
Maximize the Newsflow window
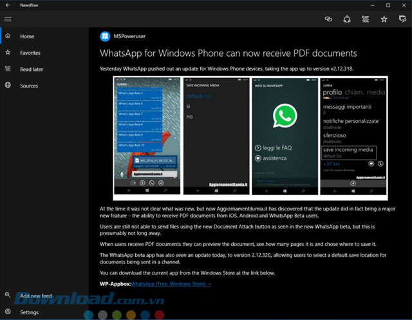pos(388,5)
